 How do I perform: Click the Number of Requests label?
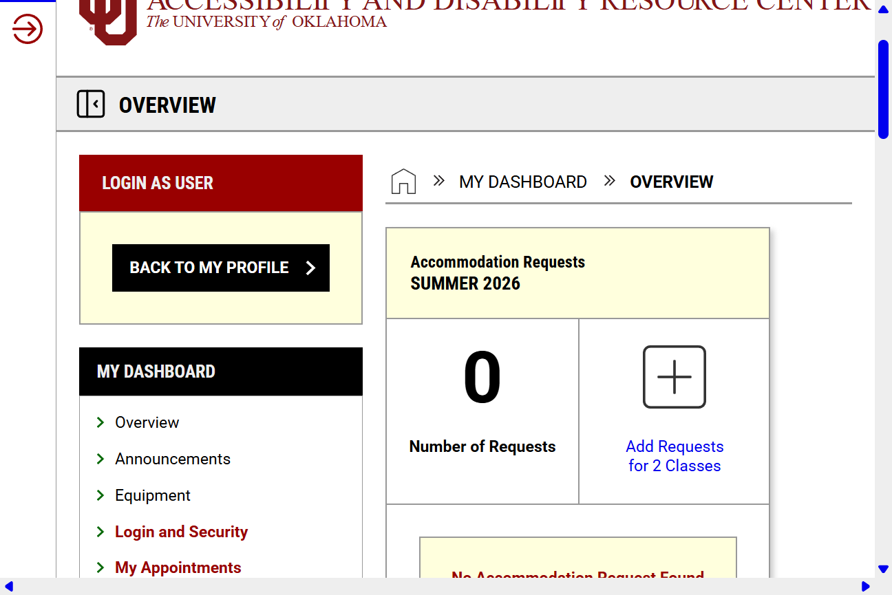pos(482,446)
